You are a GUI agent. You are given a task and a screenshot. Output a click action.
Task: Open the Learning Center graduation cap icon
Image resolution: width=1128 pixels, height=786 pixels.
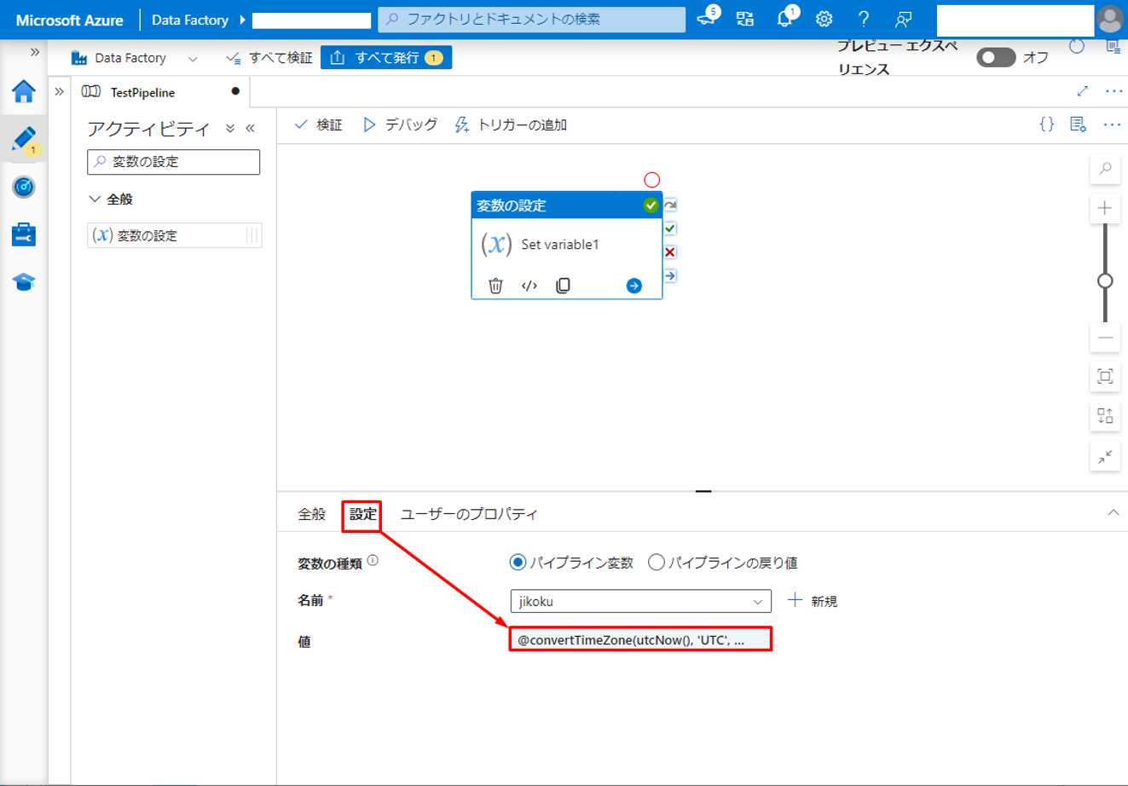point(24,282)
